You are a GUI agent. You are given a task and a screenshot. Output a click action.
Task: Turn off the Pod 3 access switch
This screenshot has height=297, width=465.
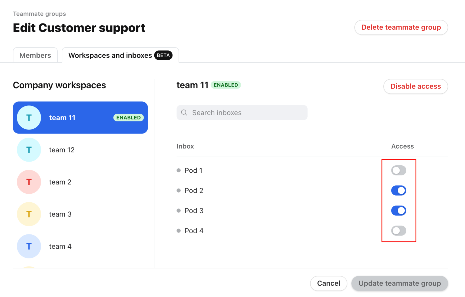(398, 210)
